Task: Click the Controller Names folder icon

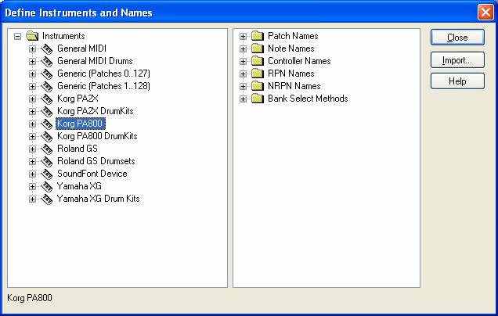Action: coord(258,61)
